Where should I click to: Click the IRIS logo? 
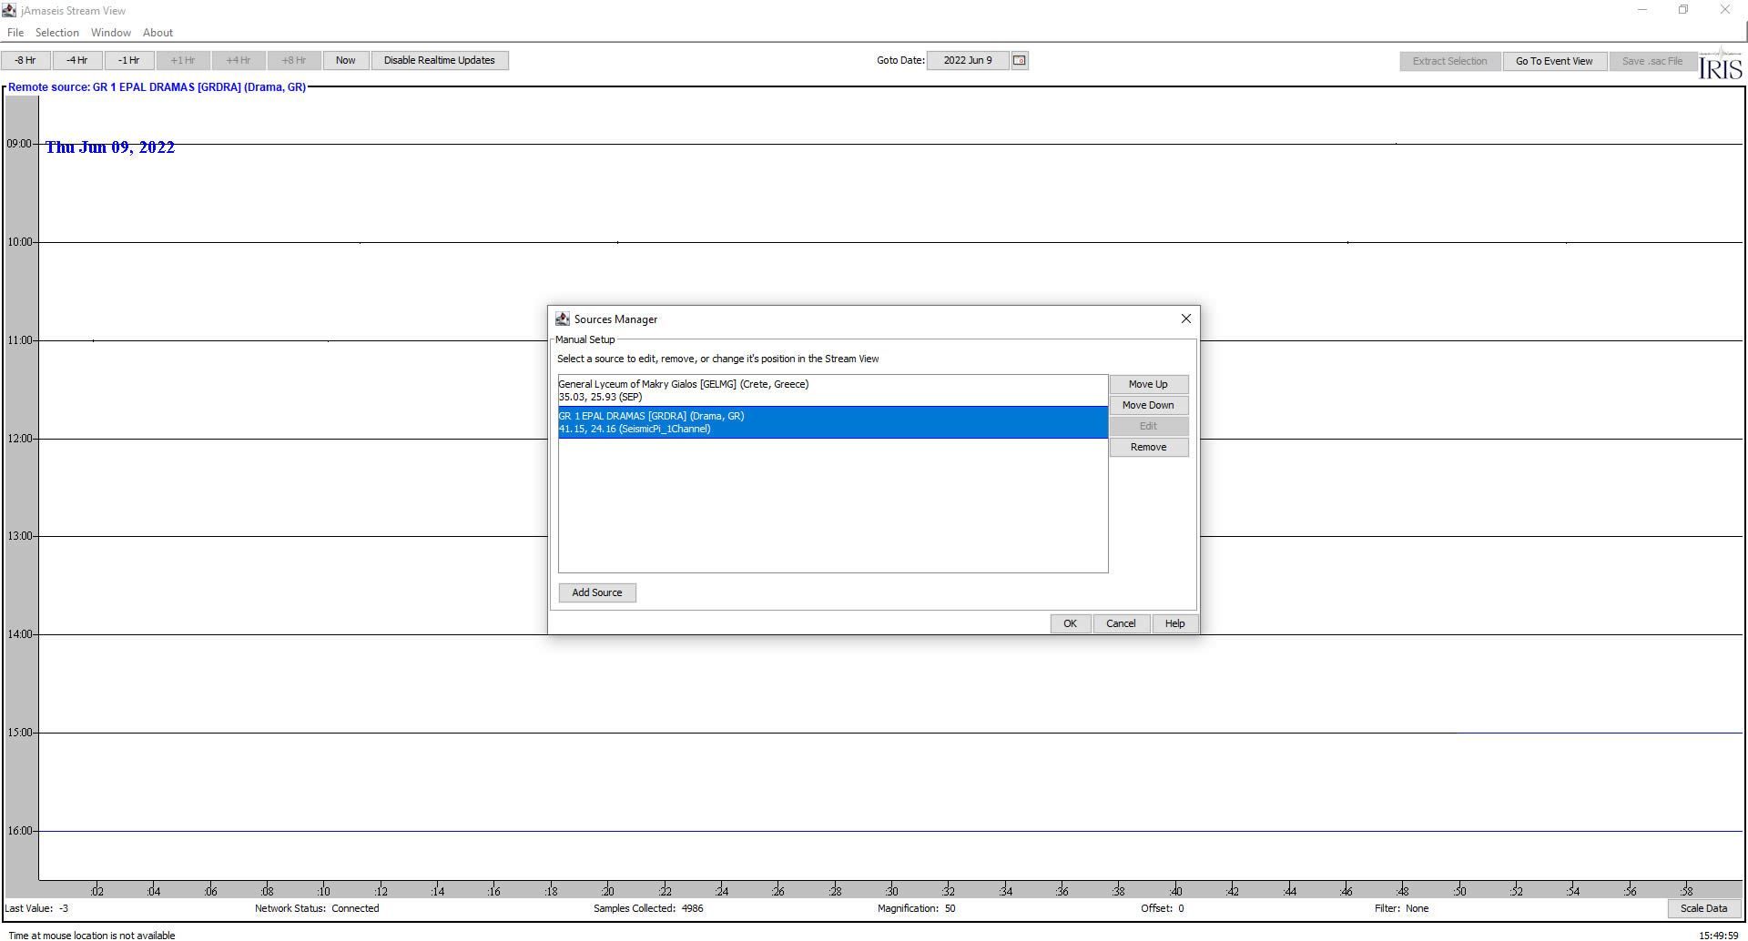coord(1720,66)
